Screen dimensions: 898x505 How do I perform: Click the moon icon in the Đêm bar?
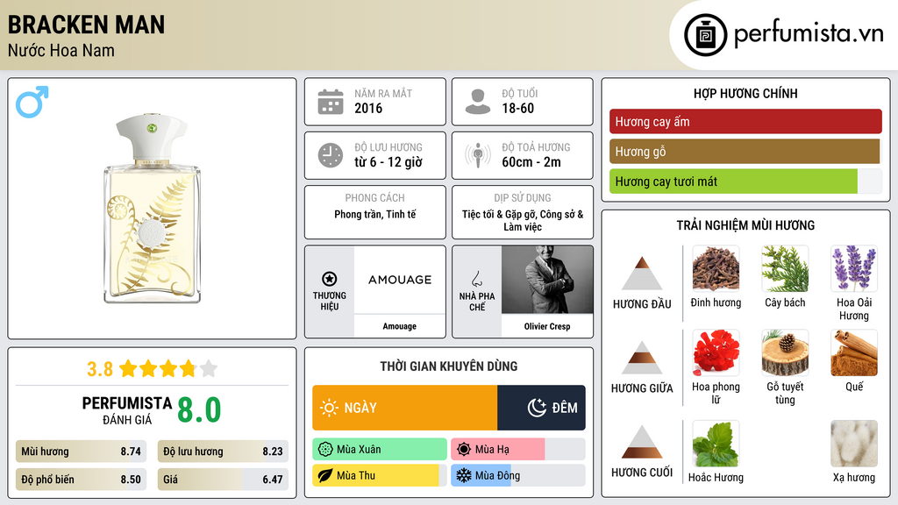tap(537, 408)
